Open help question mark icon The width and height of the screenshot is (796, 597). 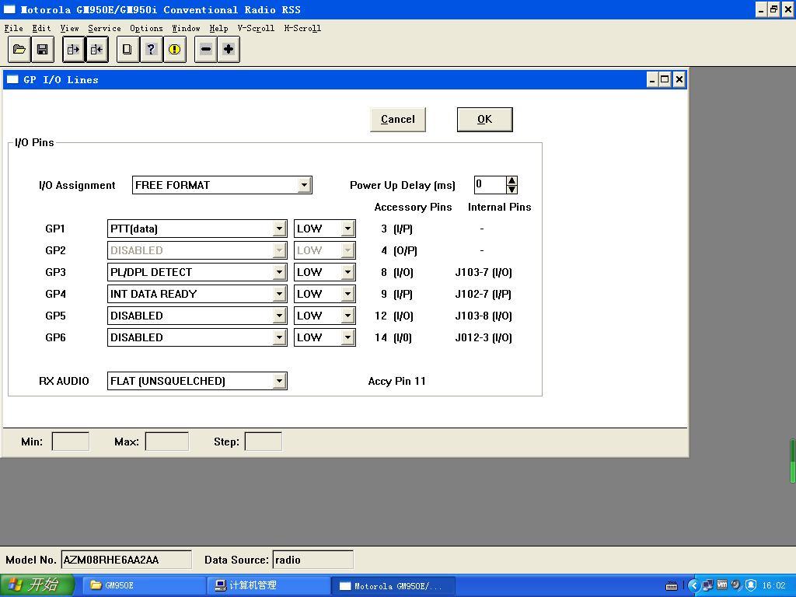pos(151,49)
